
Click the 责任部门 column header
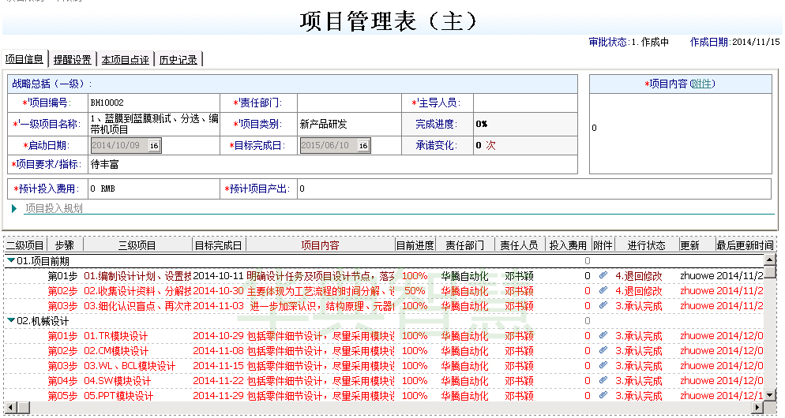[x=464, y=245]
